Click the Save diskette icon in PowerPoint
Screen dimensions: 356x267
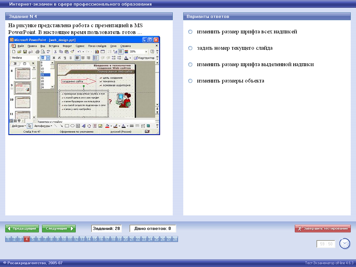coord(25,52)
